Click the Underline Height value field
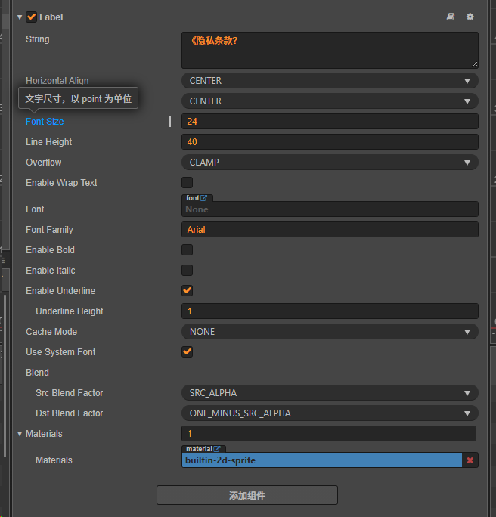Screen dimensions: 496x517 pyautogui.click(x=330, y=311)
